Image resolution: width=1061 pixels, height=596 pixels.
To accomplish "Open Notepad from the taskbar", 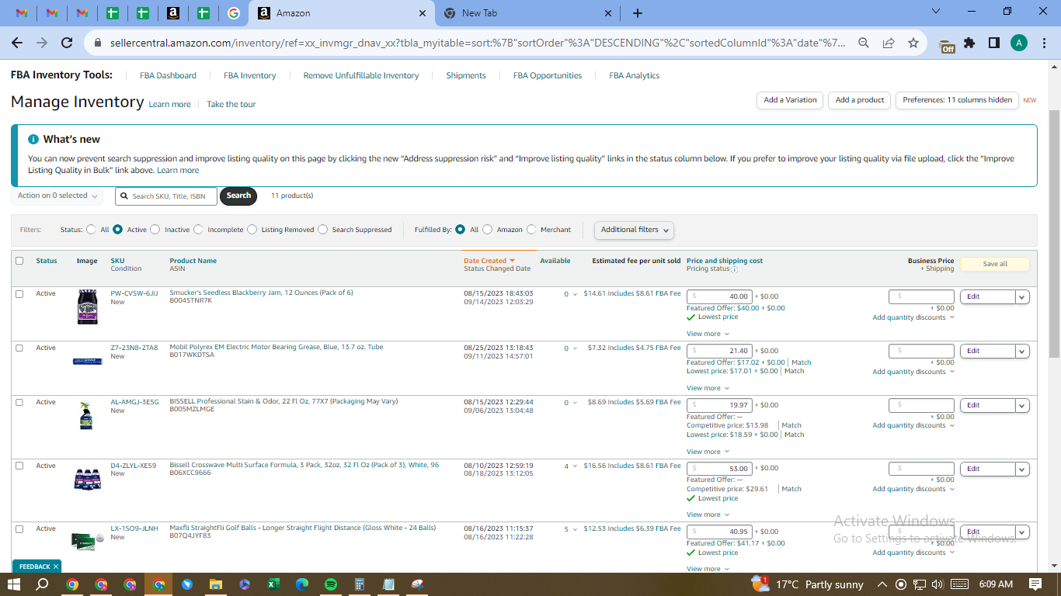I will point(388,584).
